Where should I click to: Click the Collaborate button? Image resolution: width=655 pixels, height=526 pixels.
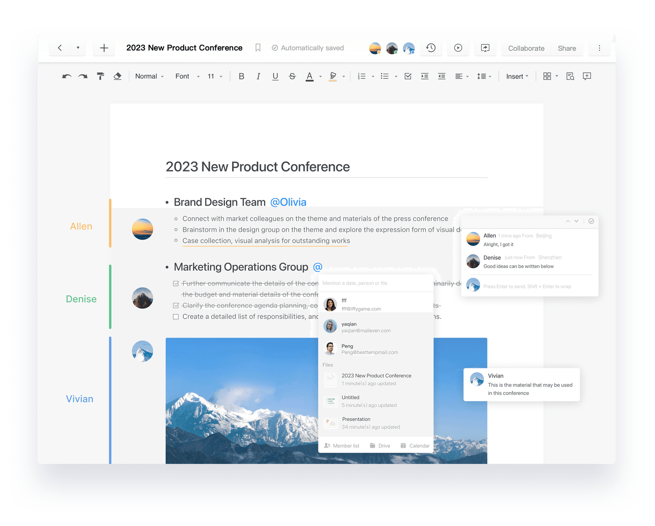(526, 48)
